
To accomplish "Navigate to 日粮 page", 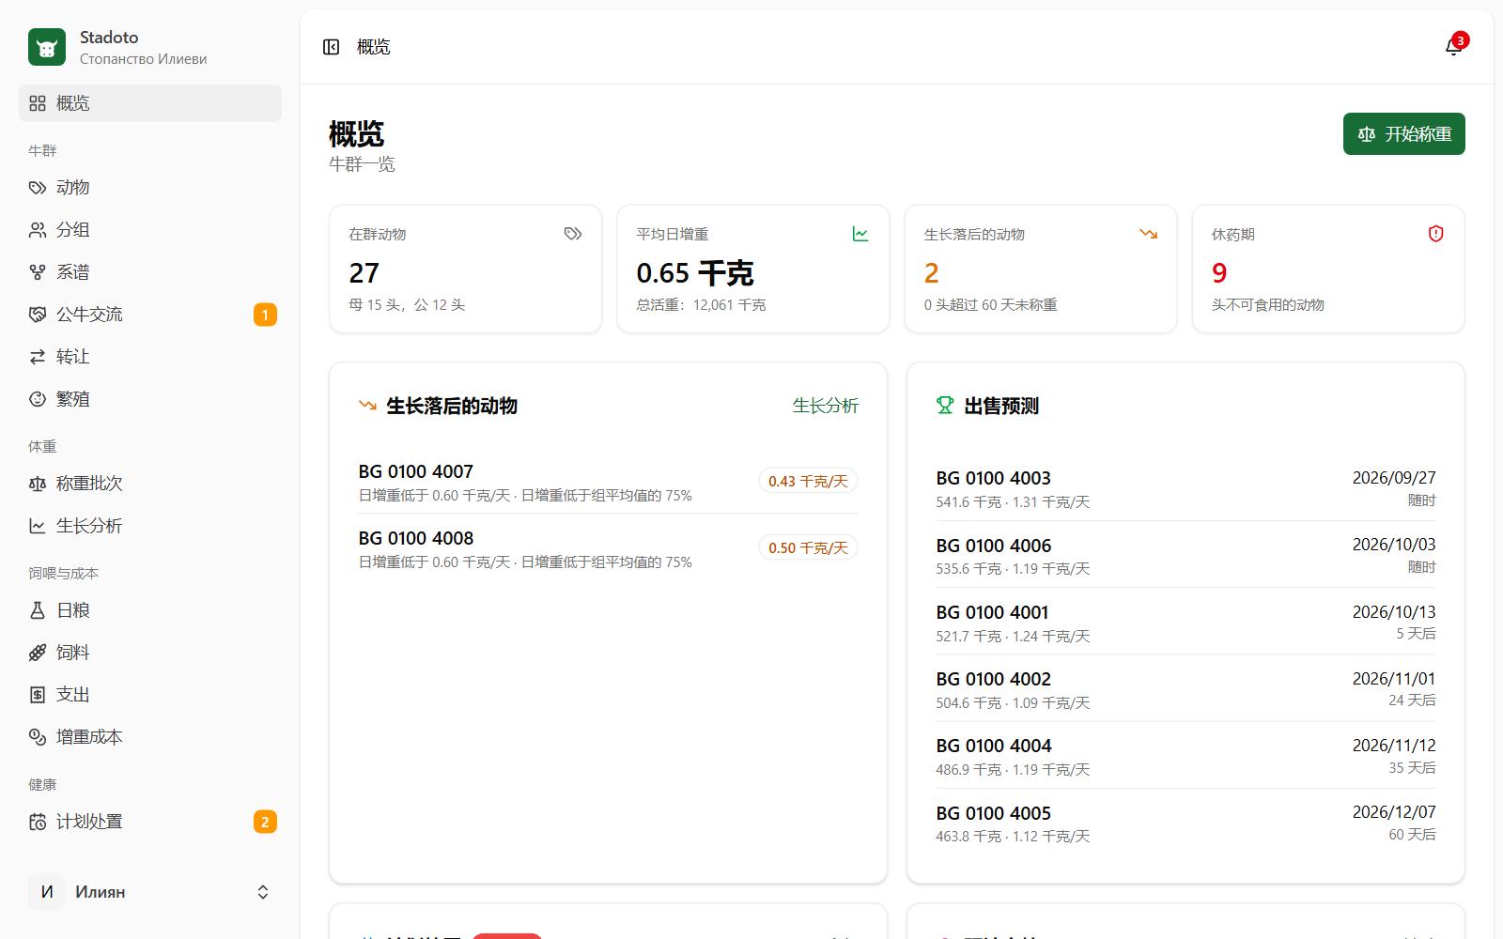I will pos(150,610).
